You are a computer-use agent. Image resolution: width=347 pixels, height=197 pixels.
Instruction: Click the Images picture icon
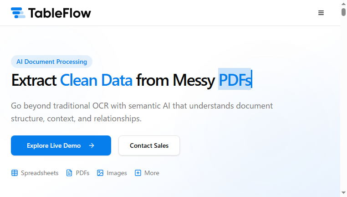[100, 173]
